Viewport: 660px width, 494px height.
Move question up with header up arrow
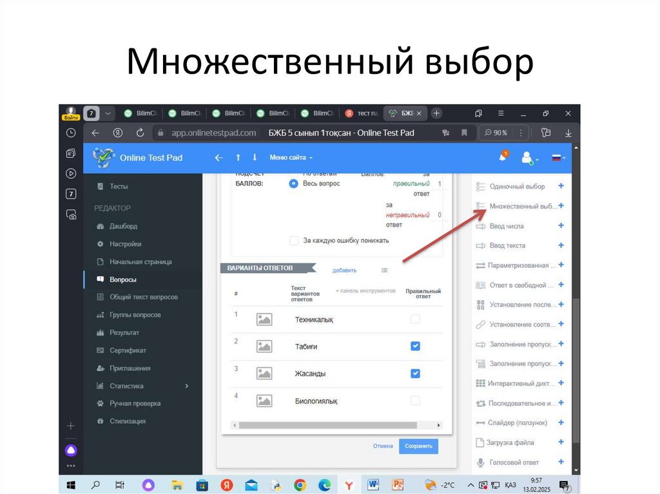(x=238, y=157)
